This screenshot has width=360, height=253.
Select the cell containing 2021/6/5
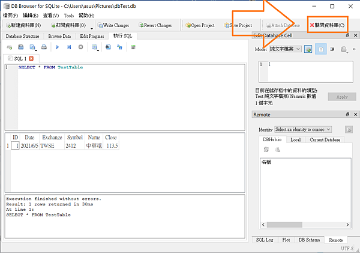pyautogui.click(x=29, y=146)
